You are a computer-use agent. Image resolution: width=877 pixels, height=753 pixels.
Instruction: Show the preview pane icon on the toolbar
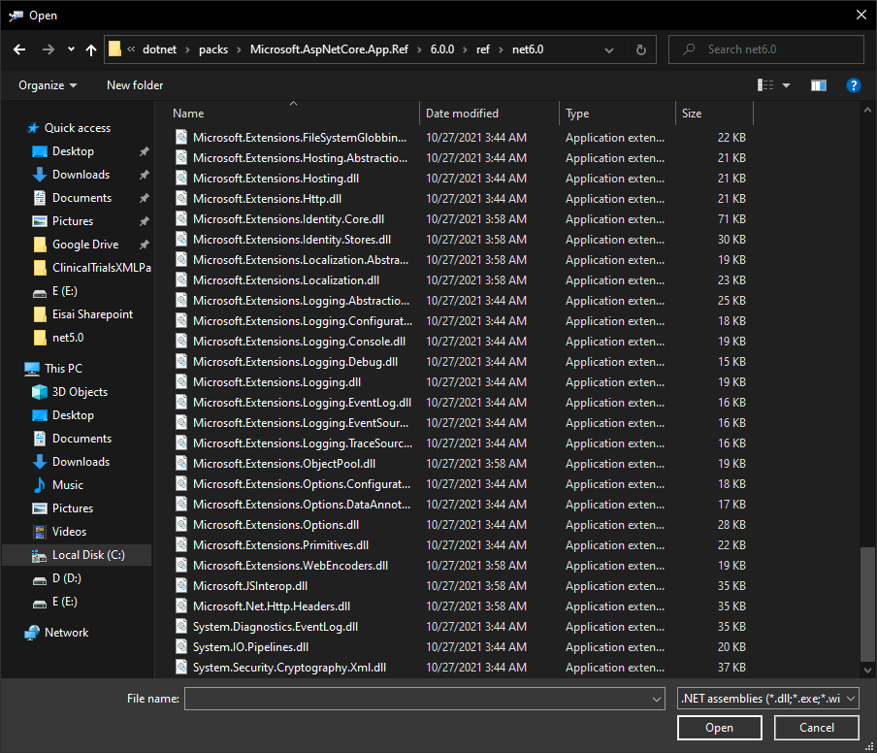[818, 85]
